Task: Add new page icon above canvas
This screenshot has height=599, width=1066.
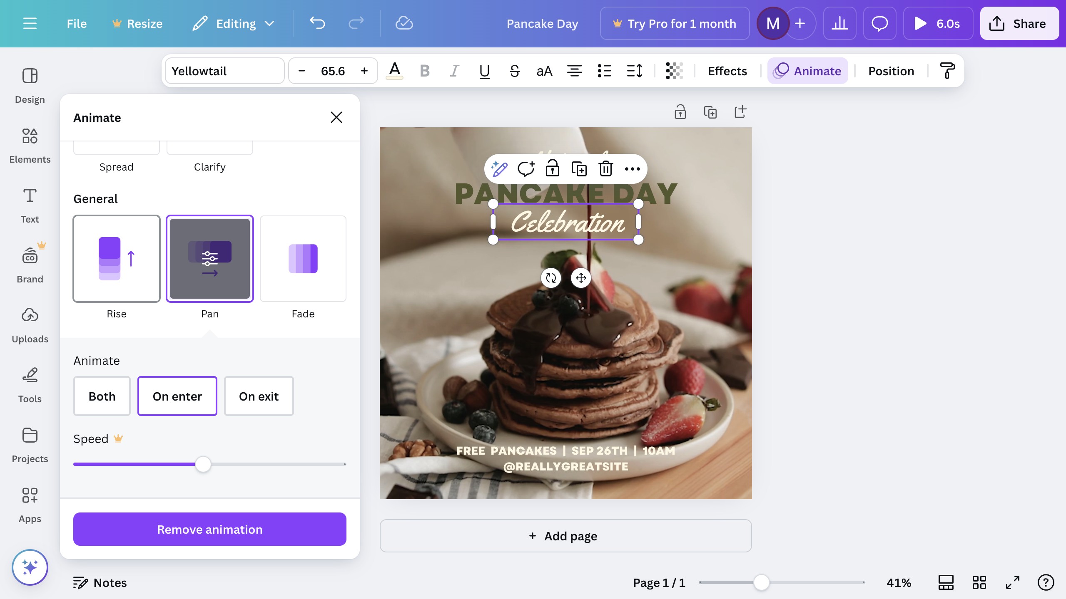Action: [740, 112]
